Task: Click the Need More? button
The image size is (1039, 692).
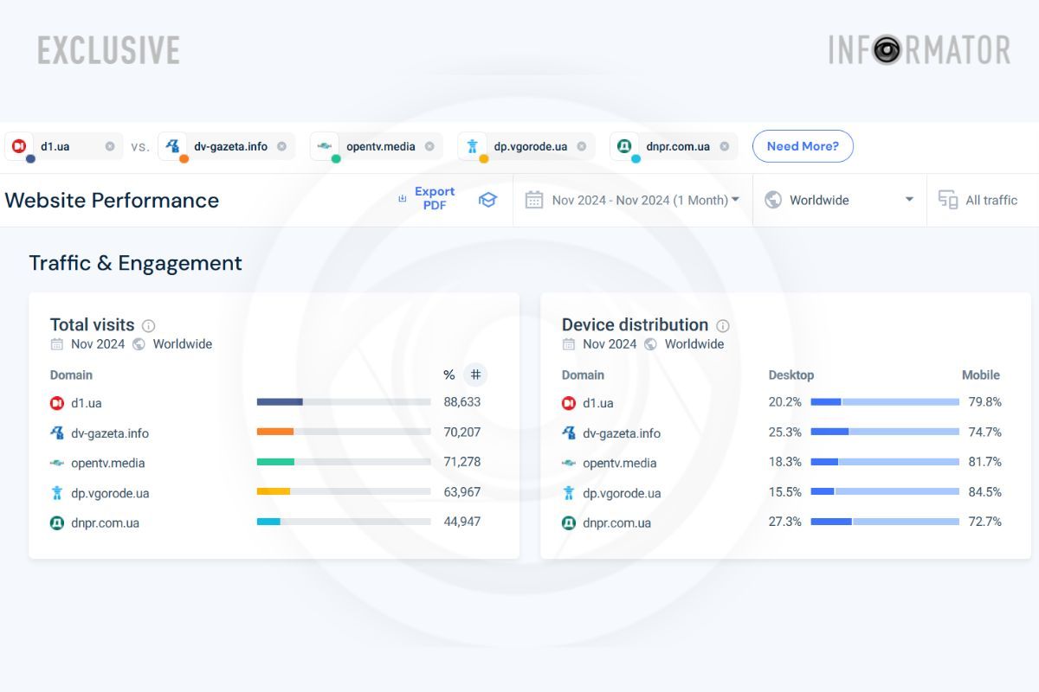Action: tap(803, 146)
